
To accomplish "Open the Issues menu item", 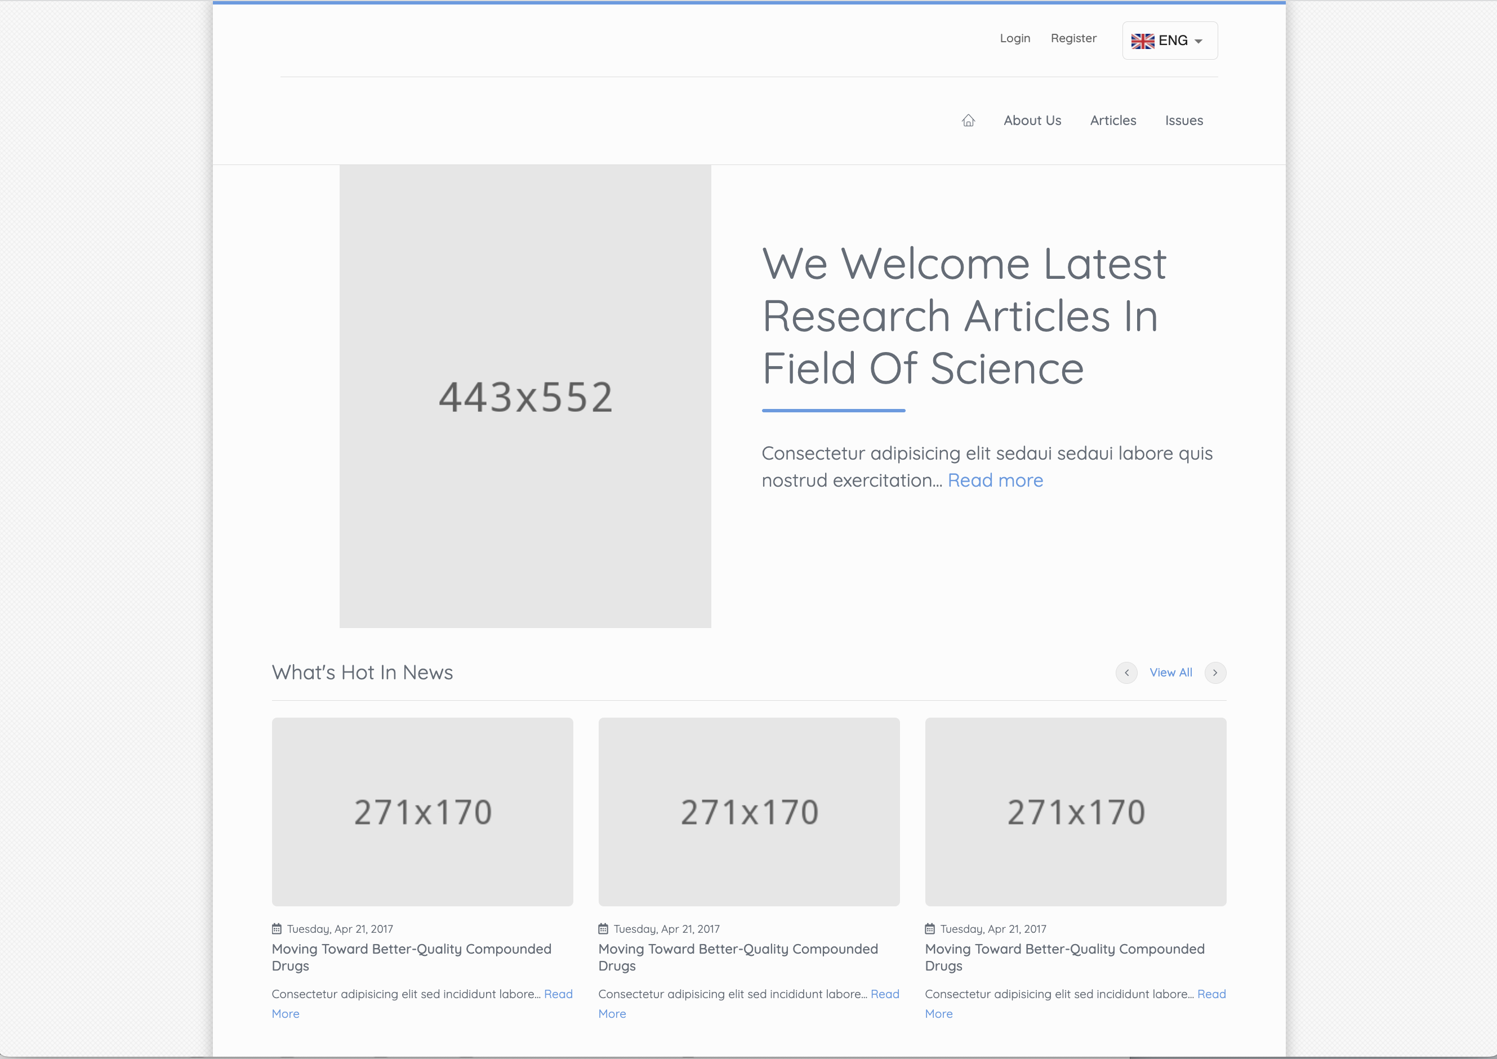I will point(1184,121).
